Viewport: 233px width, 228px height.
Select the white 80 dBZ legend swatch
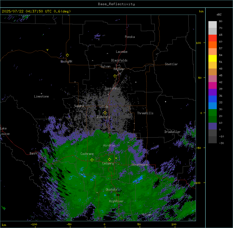point(212,24)
